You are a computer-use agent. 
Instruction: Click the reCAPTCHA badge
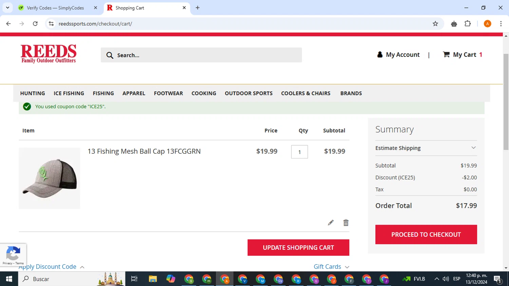tap(13, 255)
